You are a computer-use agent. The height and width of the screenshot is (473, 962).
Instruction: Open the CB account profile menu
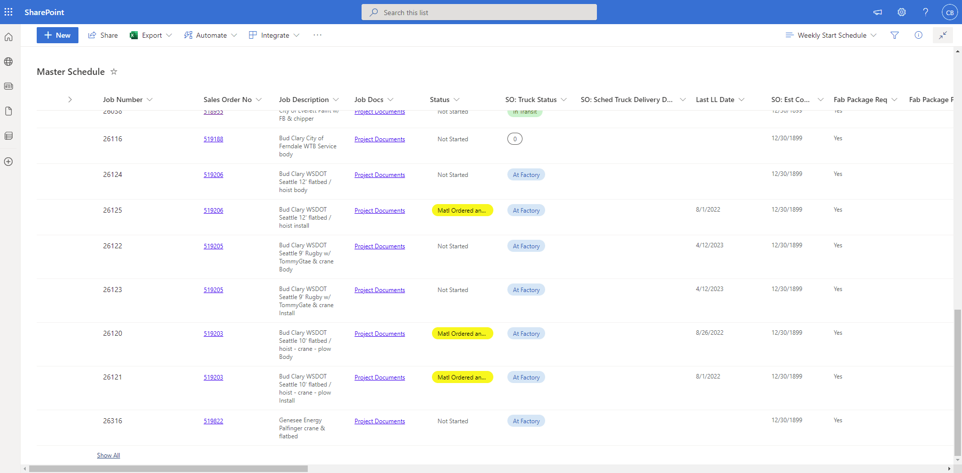coord(950,13)
